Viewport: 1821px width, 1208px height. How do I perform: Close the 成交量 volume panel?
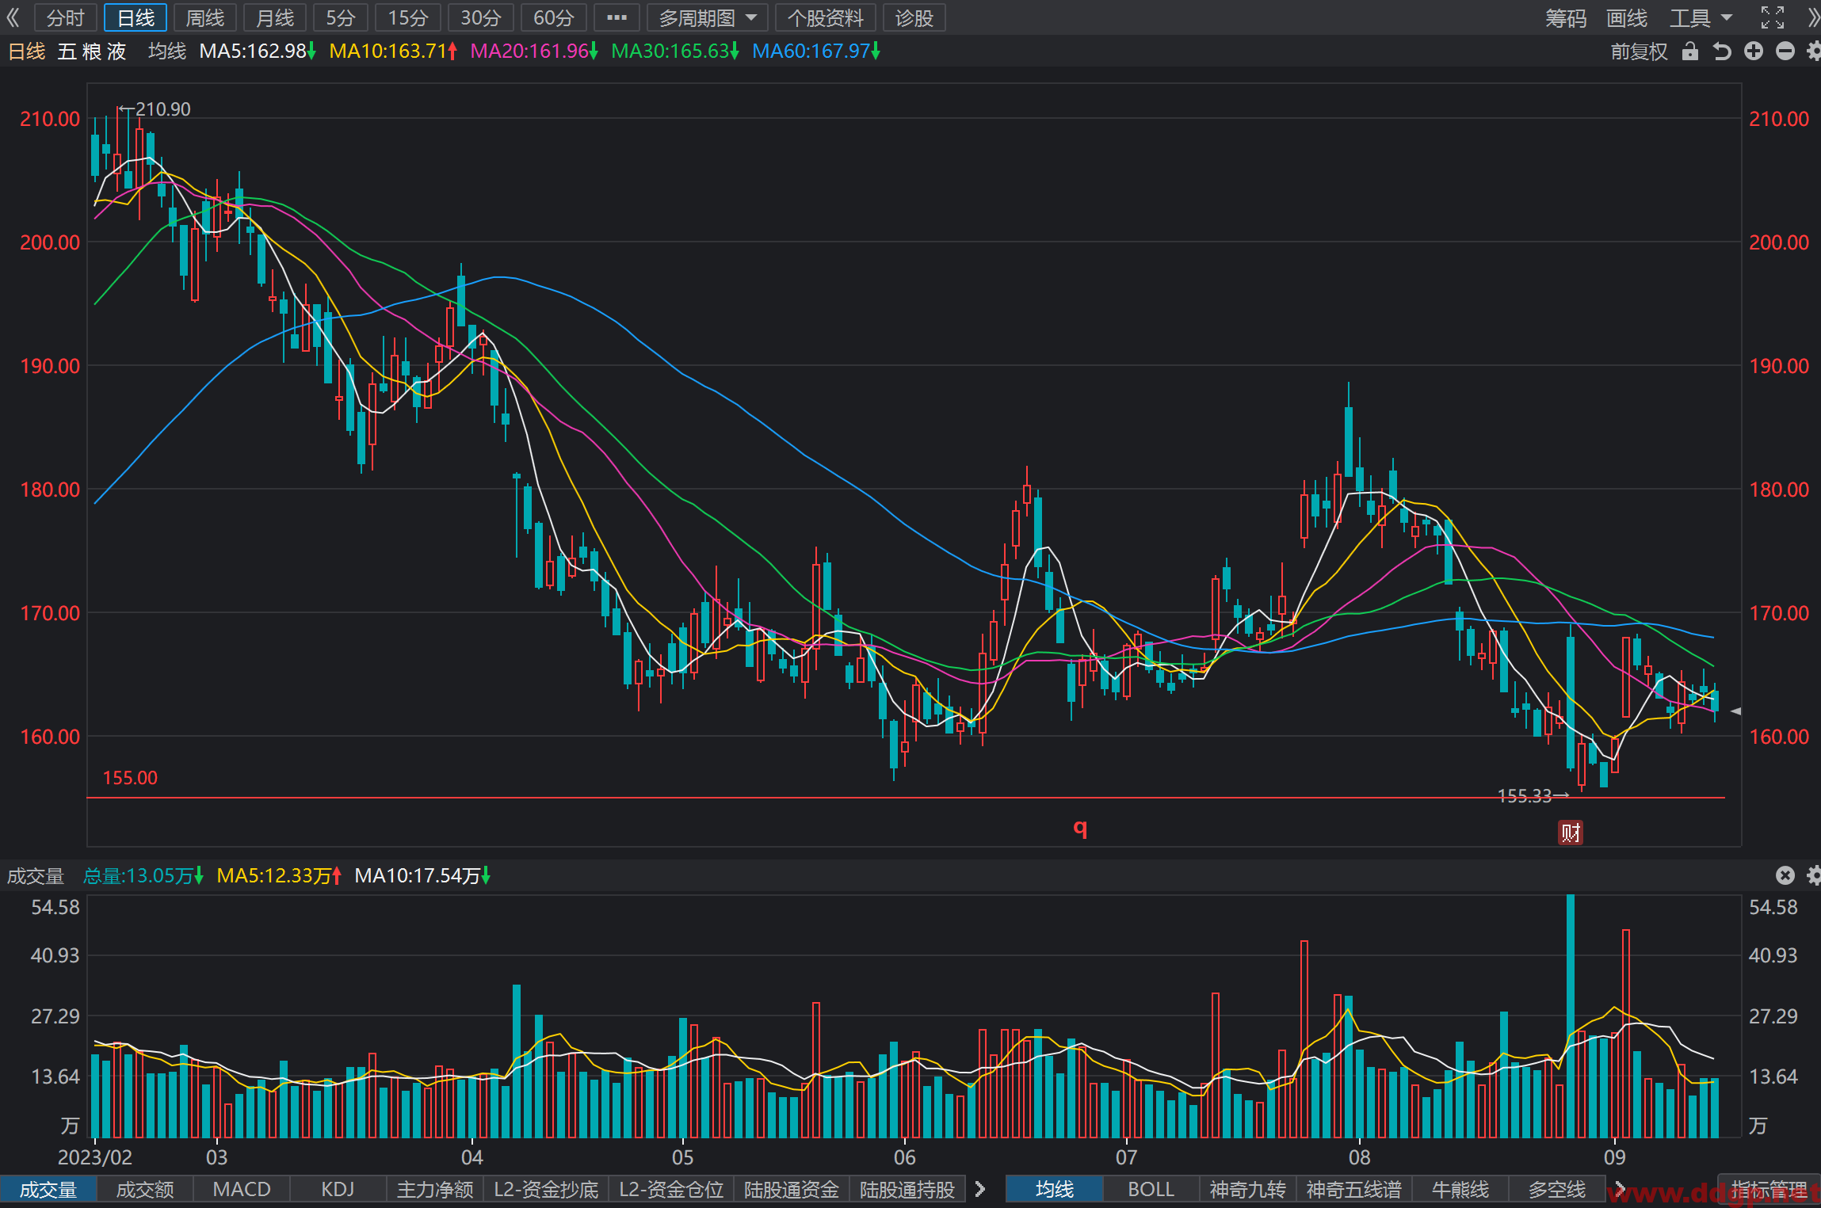point(1785,875)
